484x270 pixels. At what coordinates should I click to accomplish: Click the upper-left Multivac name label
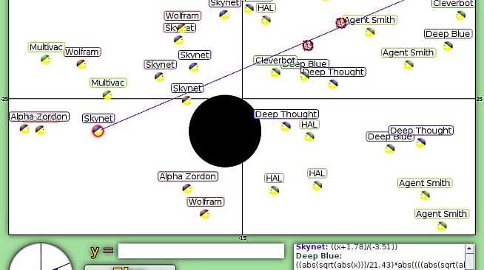tap(47, 47)
